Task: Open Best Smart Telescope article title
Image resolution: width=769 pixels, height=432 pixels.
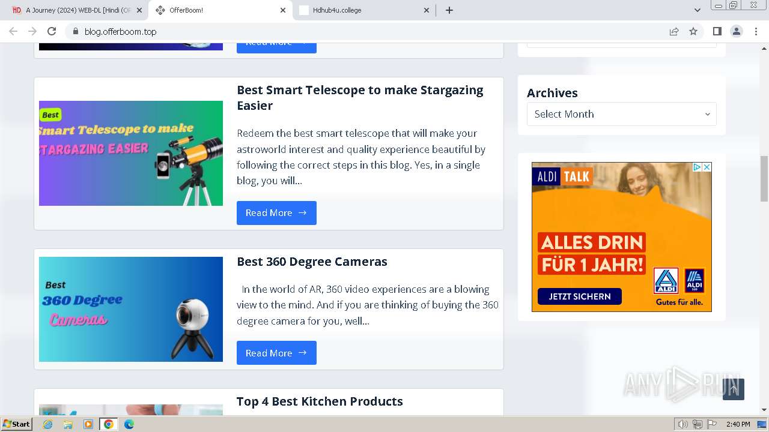Action: (360, 97)
